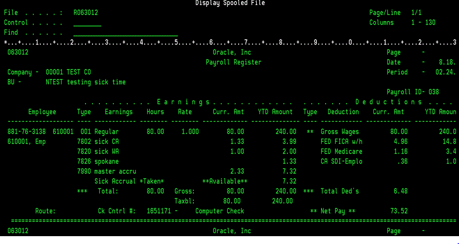Click the Columns value 1 - 130
This screenshot has width=459, height=244.
(423, 23)
